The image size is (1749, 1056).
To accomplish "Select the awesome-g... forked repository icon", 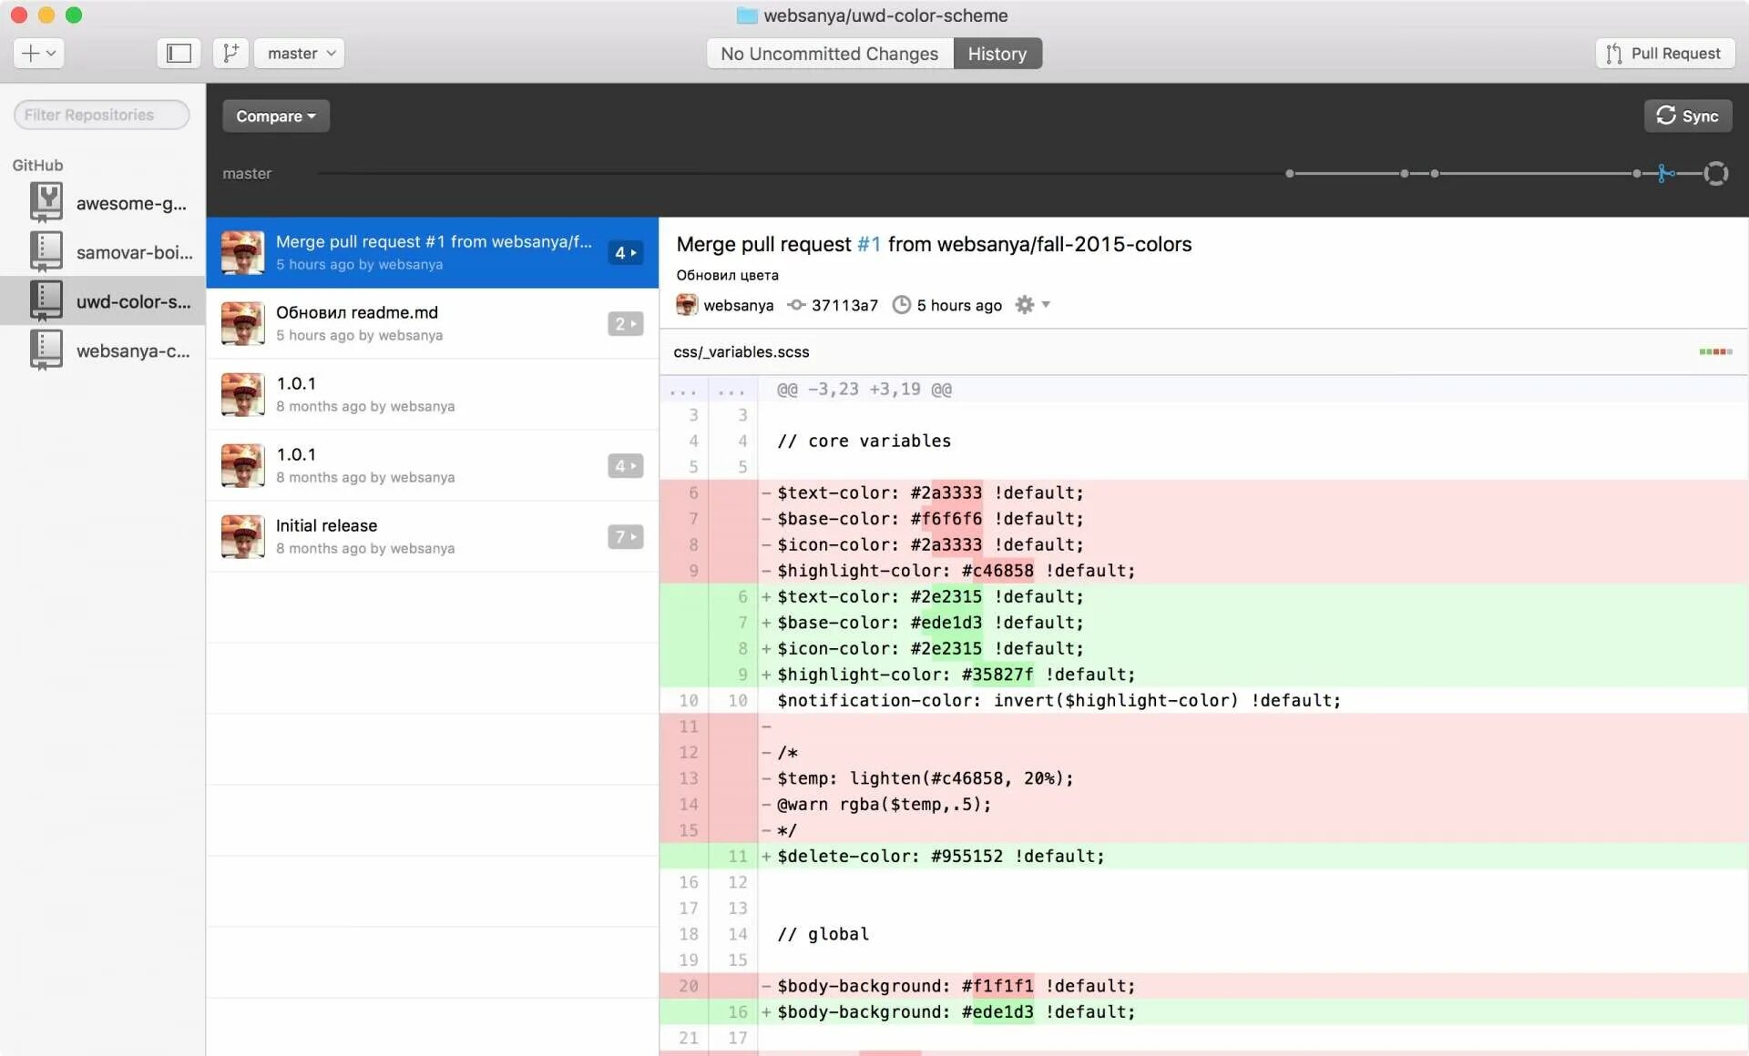I will pos(46,202).
